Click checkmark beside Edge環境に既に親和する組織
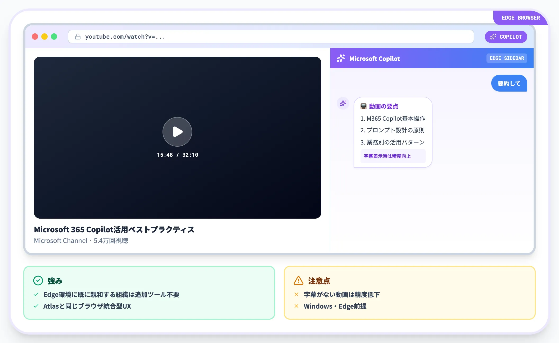The image size is (559, 343). coord(36,294)
